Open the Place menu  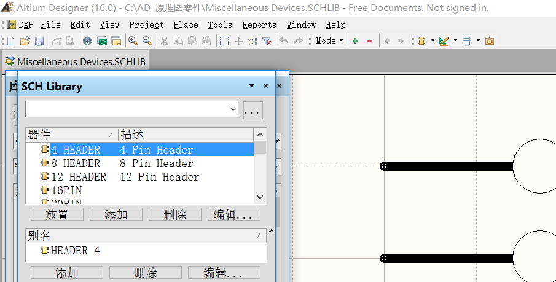click(x=186, y=25)
